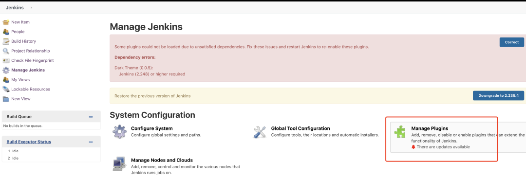Click the green Manage Plugins puzzle icon
526x178 pixels.
[399, 132]
